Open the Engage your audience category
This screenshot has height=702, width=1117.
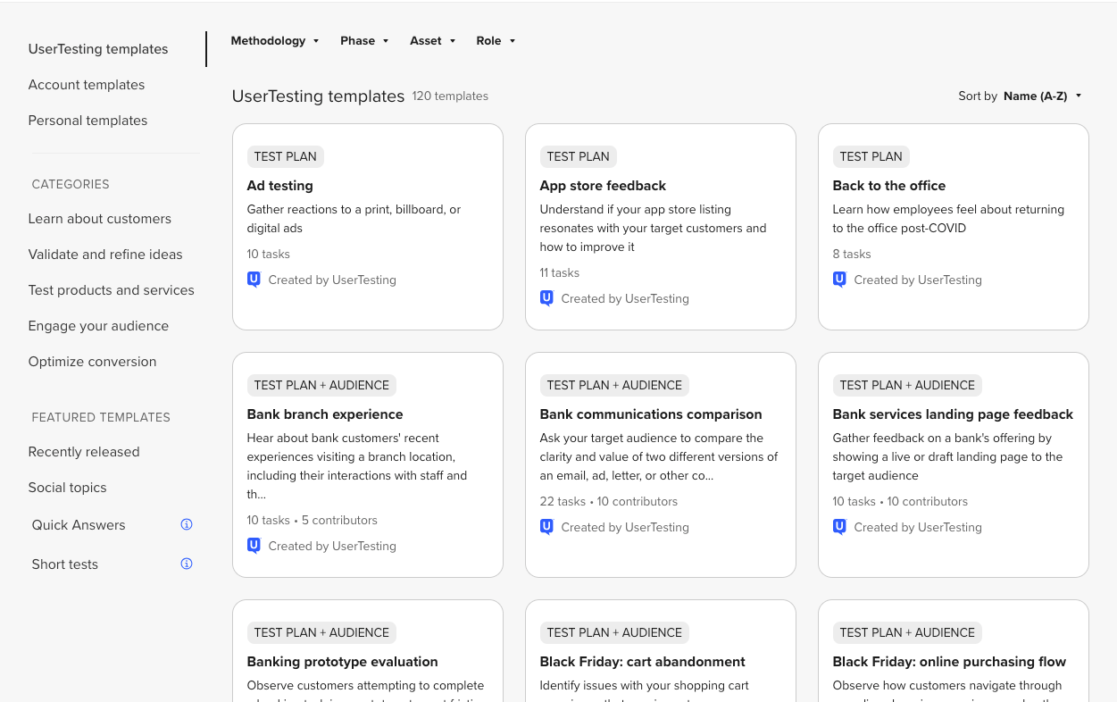[98, 326]
